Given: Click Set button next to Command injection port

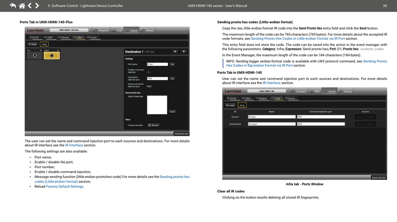Looking at the screenshot, I should (172, 78).
